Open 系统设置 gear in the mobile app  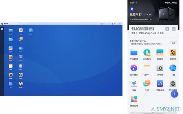click(173, 83)
